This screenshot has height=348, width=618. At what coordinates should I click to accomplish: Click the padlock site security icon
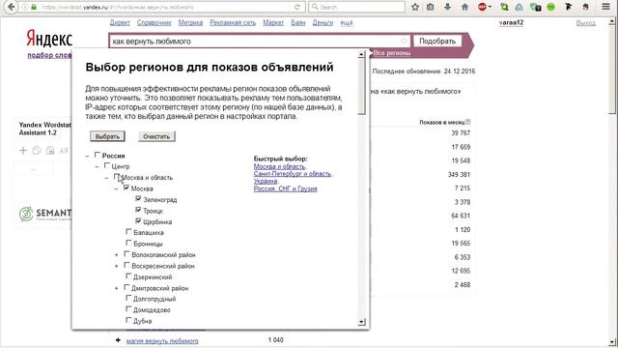[34, 7]
